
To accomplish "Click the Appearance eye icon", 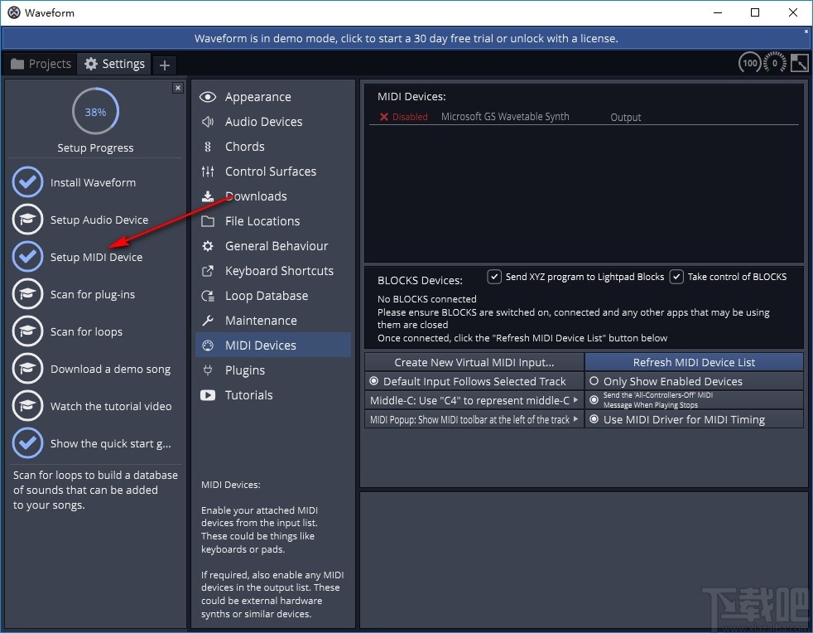I will coord(208,97).
